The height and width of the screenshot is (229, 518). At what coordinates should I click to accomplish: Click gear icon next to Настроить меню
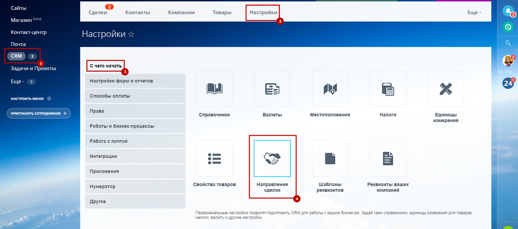(x=49, y=98)
